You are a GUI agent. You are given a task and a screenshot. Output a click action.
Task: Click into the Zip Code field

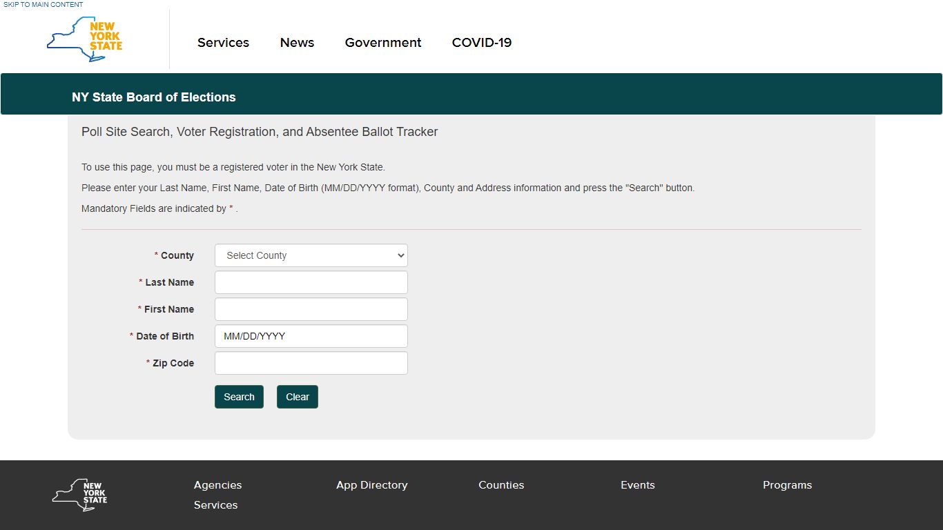click(311, 363)
